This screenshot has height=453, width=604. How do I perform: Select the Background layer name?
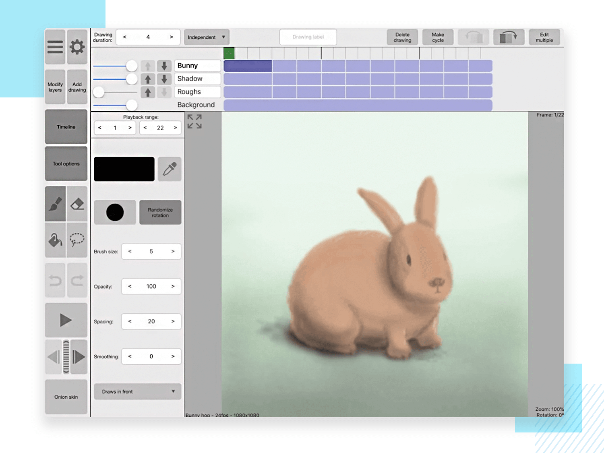point(196,105)
